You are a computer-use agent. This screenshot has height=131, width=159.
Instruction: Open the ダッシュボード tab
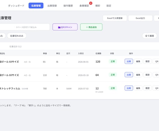[16, 6]
